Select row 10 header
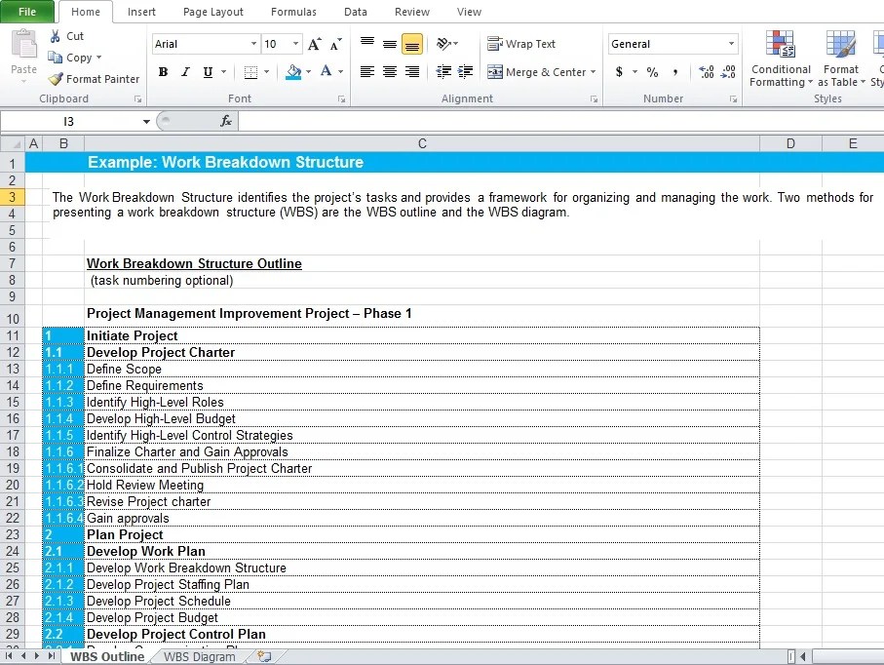Viewport: 884px width, 665px height. coord(13,317)
